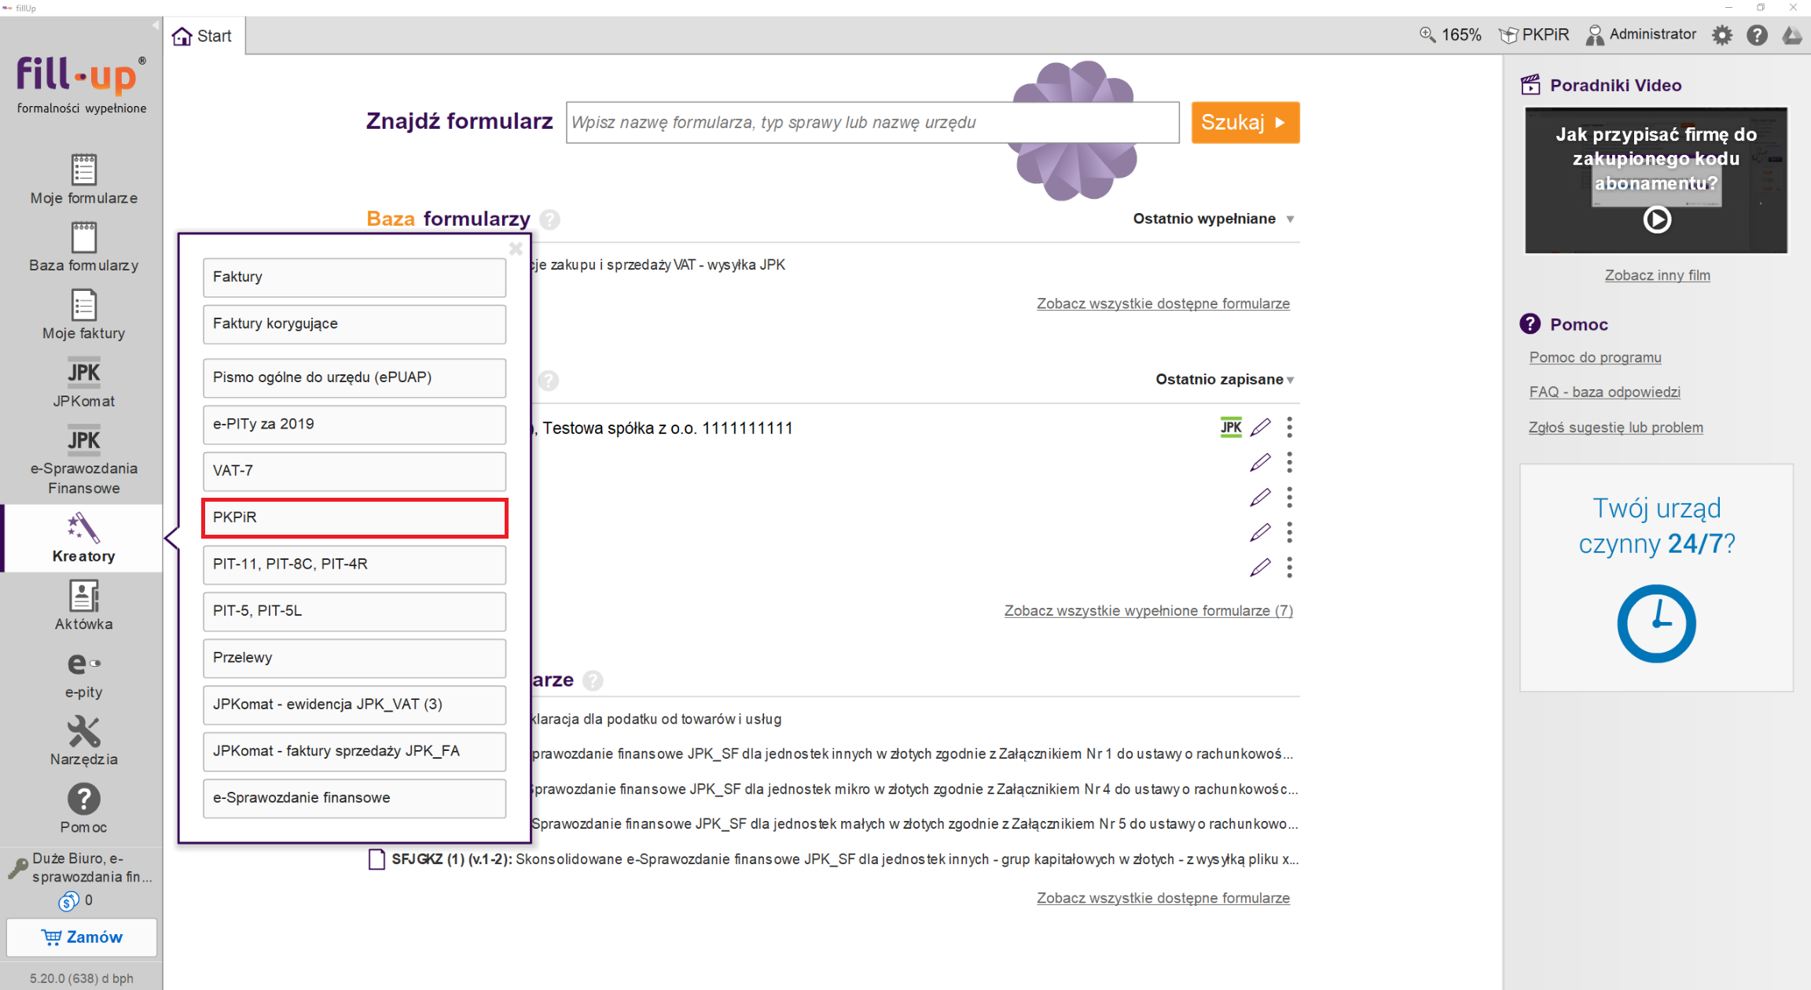The width and height of the screenshot is (1811, 990).
Task: Open Narzędzia tools icon
Action: (x=83, y=741)
